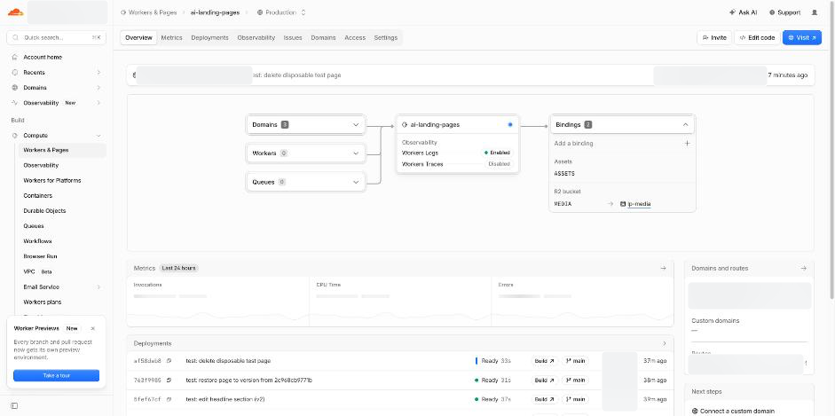Image resolution: width=835 pixels, height=416 pixels.
Task: Click the blue status dot on ai-landing-pages
Action: [510, 124]
